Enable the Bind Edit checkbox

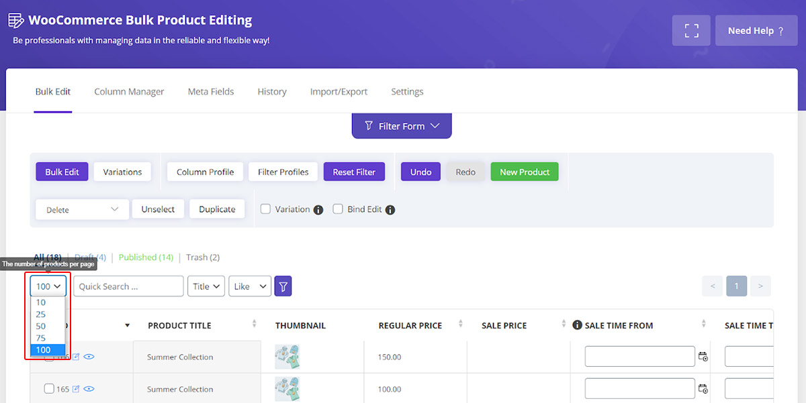[338, 209]
